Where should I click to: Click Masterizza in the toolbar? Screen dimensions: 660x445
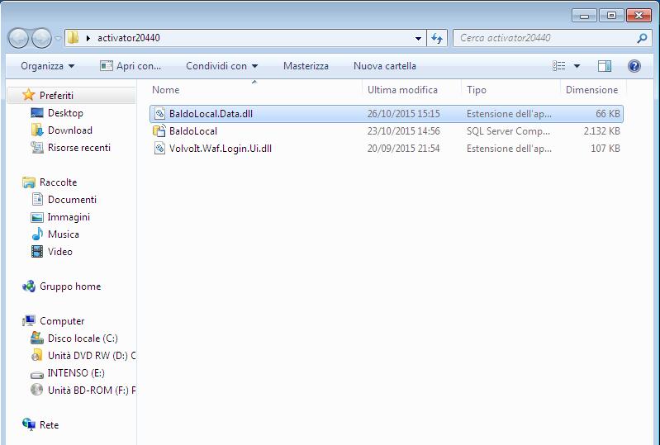[306, 66]
